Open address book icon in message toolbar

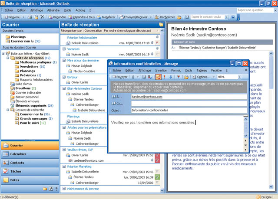(144, 77)
